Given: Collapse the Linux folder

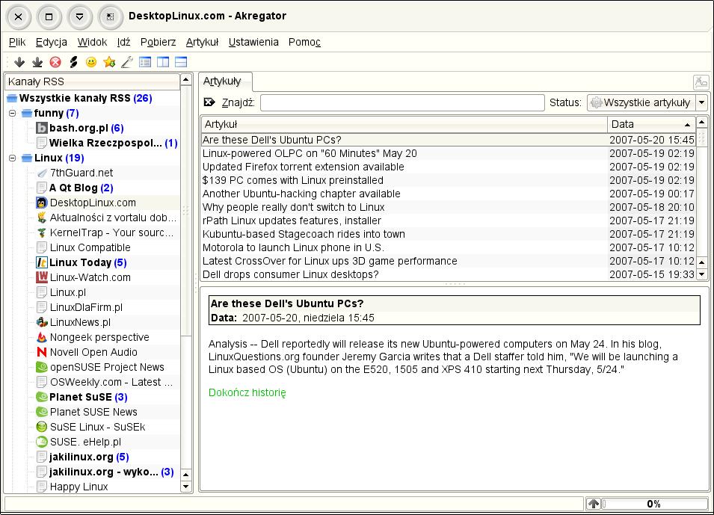Looking at the screenshot, I should [x=12, y=158].
